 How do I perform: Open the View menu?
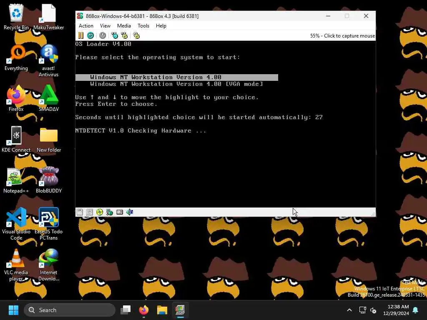(x=105, y=26)
